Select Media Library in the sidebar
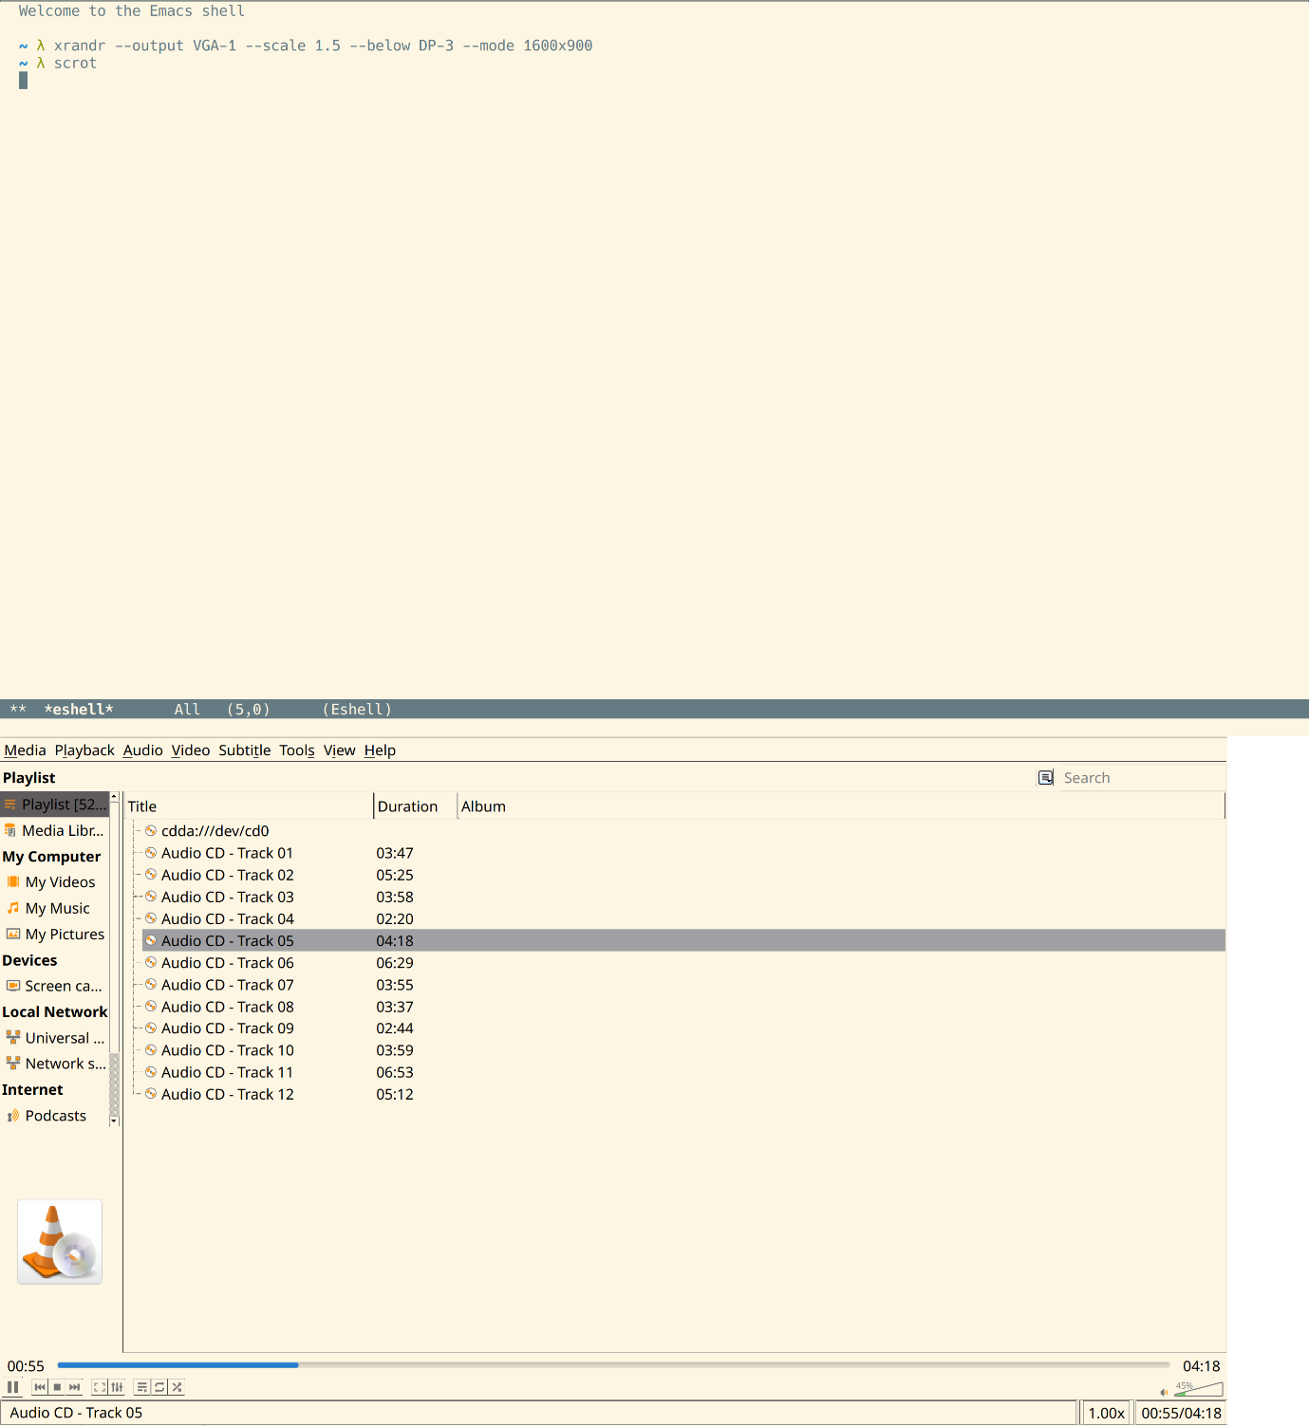The image size is (1309, 1426). click(55, 830)
